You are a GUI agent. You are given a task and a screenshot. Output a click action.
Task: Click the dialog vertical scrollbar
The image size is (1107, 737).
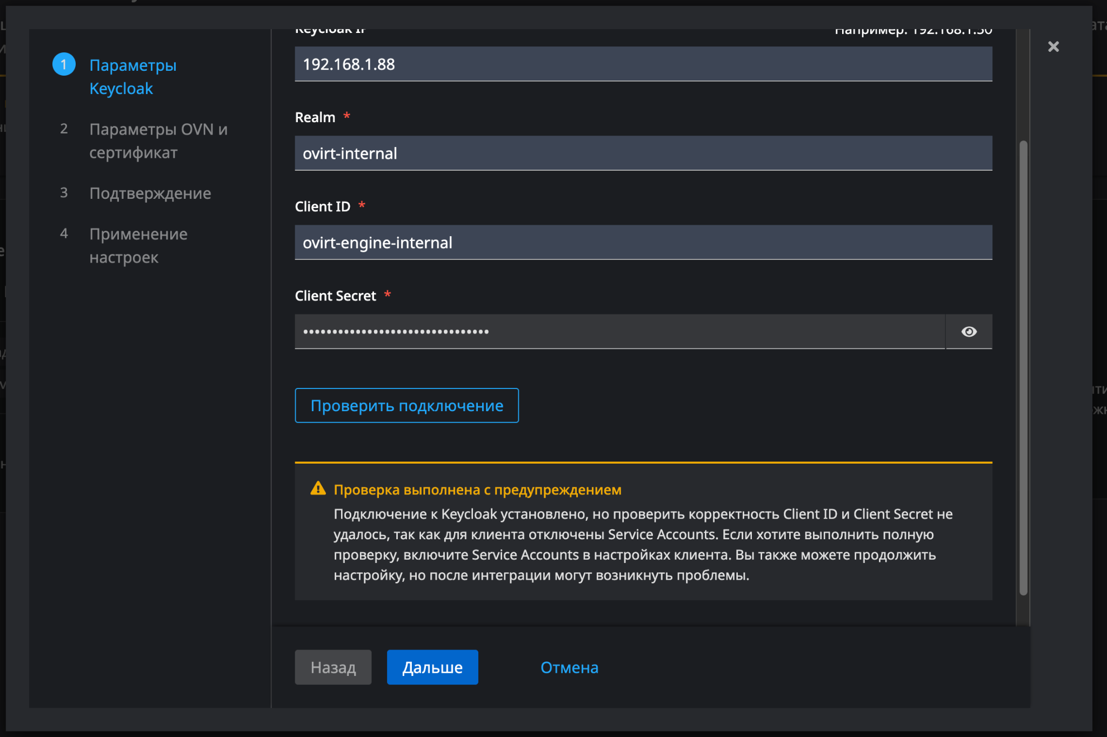tap(1023, 367)
